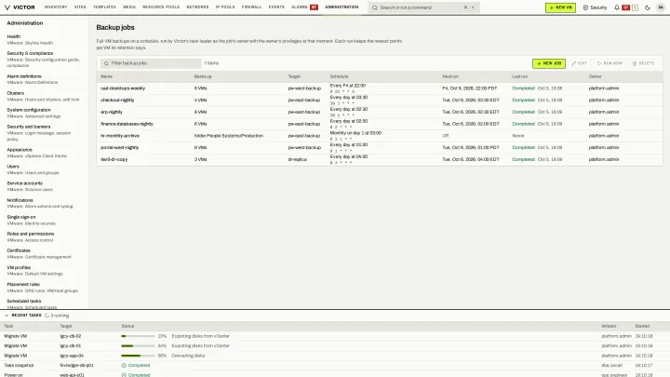The image size is (670, 377).
Task: Open Single sign-on in sidebar
Action: (x=44, y=220)
